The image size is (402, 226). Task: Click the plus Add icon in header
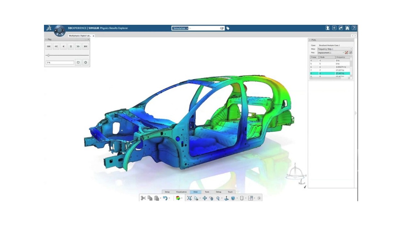(334, 28)
